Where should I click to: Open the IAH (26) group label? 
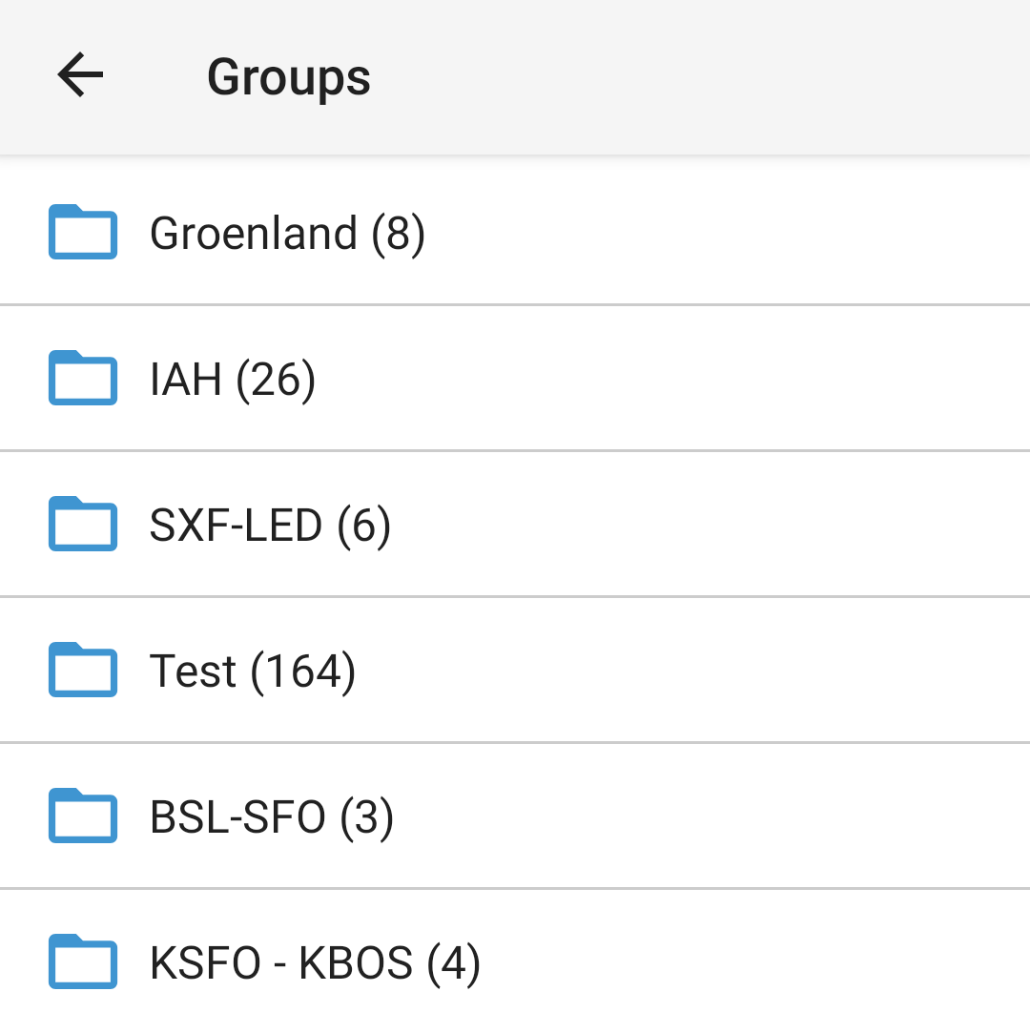coord(233,380)
